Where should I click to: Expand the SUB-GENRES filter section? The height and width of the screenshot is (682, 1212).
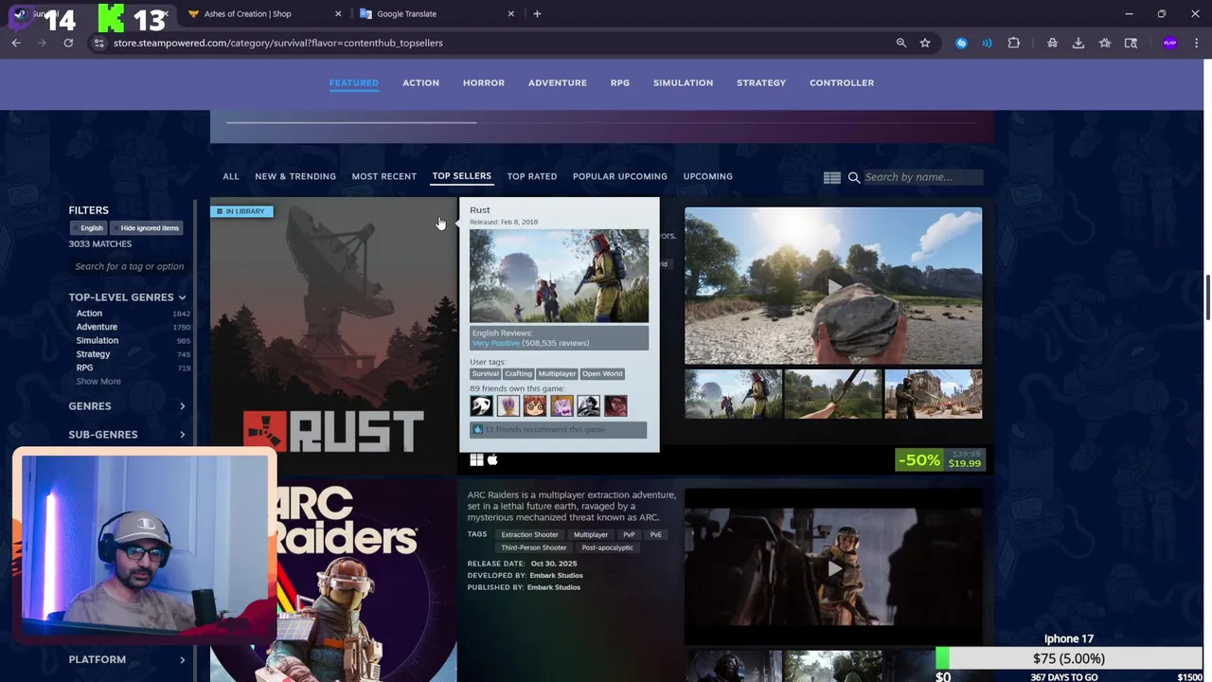click(x=127, y=435)
